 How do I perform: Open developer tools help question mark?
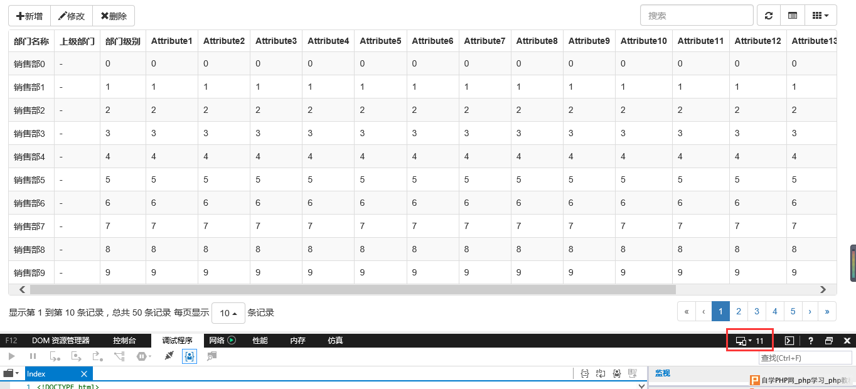(x=811, y=341)
